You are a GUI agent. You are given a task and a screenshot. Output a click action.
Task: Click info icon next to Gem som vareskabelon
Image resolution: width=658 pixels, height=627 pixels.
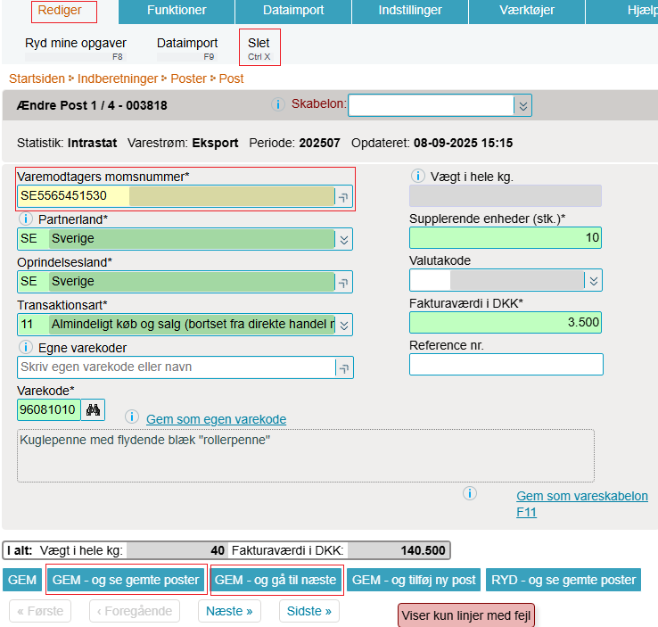coord(470,493)
